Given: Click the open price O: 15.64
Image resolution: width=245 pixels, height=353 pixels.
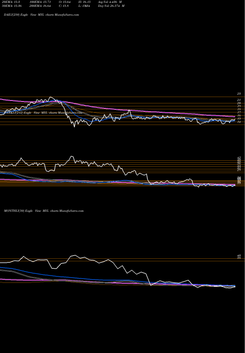Looking at the screenshot, I should 65,2.
